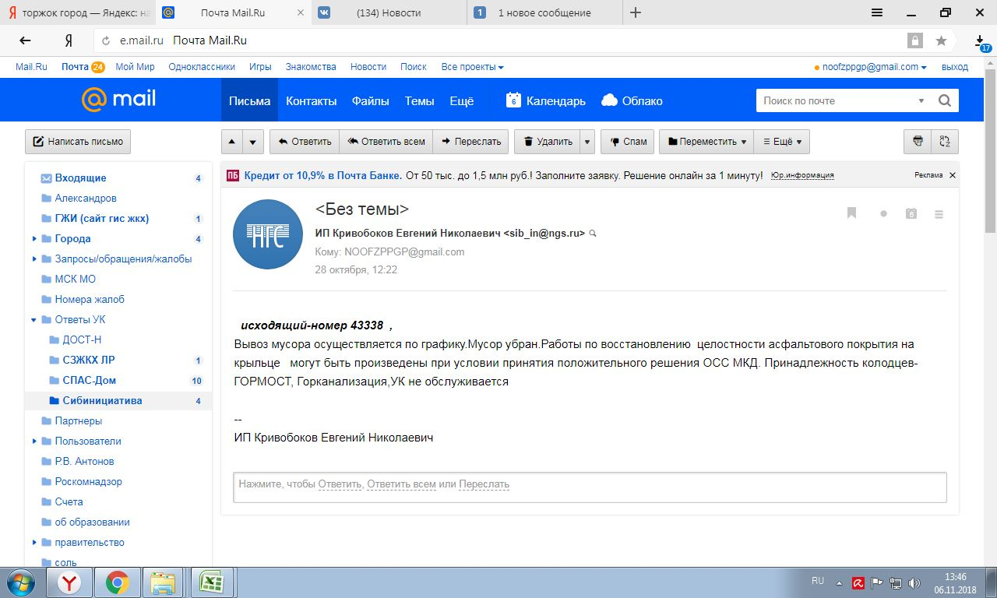Open Yandex Browser from the taskbar
The height and width of the screenshot is (598, 997).
tap(70, 582)
